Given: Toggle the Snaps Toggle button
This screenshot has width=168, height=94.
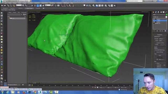Looking at the screenshot, I should tap(62, 5).
